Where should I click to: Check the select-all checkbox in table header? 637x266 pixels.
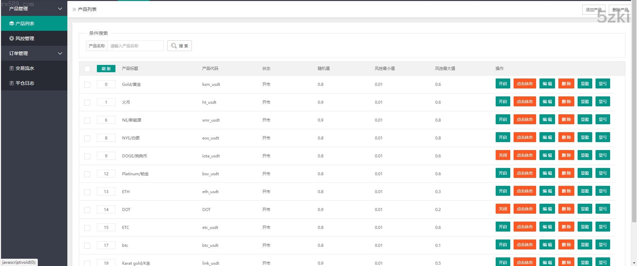[87, 69]
